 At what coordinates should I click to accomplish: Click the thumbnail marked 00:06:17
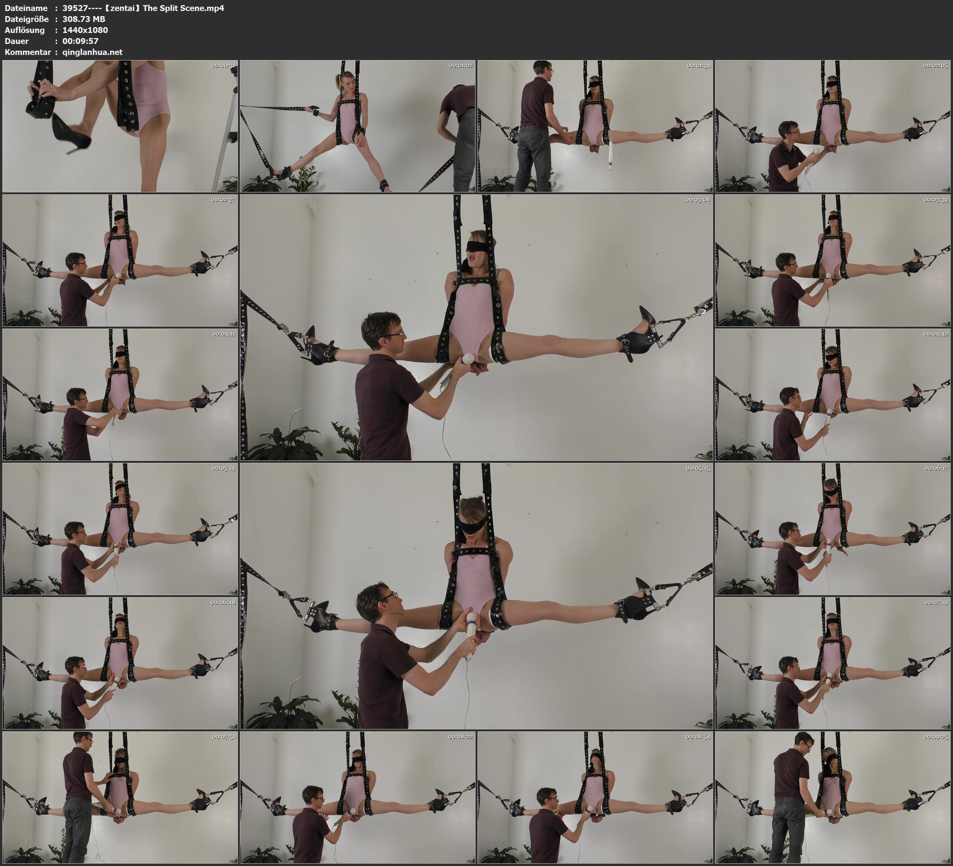832,528
